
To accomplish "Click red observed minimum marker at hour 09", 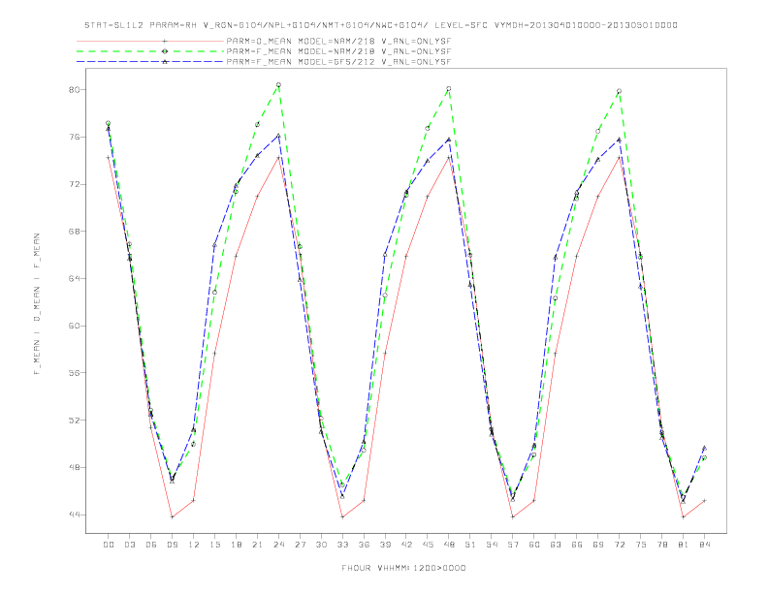I will (x=172, y=517).
